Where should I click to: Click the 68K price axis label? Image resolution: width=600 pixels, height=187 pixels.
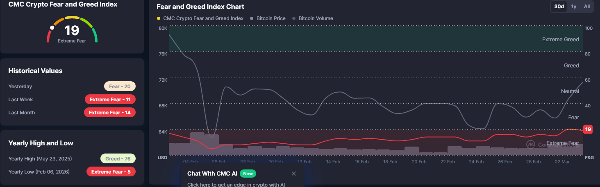point(163,106)
